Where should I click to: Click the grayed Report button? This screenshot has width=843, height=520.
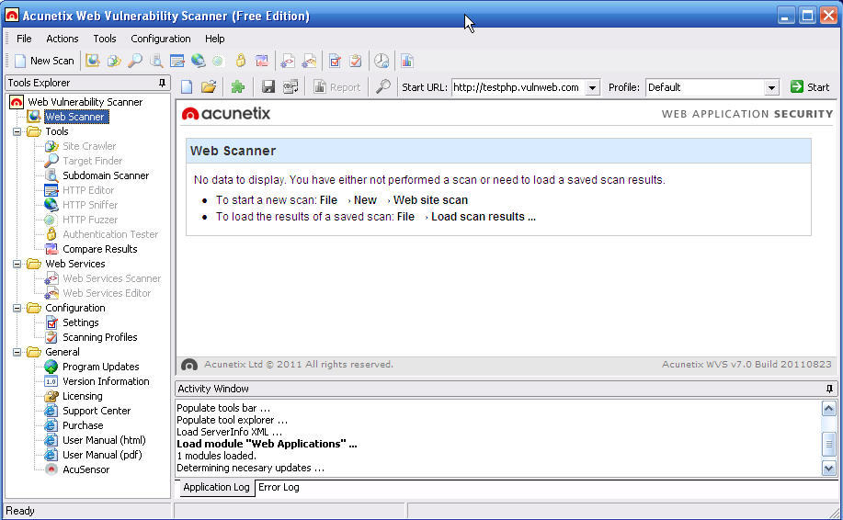(x=337, y=86)
